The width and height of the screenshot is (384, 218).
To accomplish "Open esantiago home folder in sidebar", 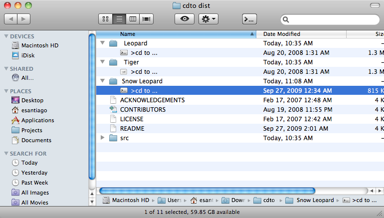I will [x=34, y=110].
